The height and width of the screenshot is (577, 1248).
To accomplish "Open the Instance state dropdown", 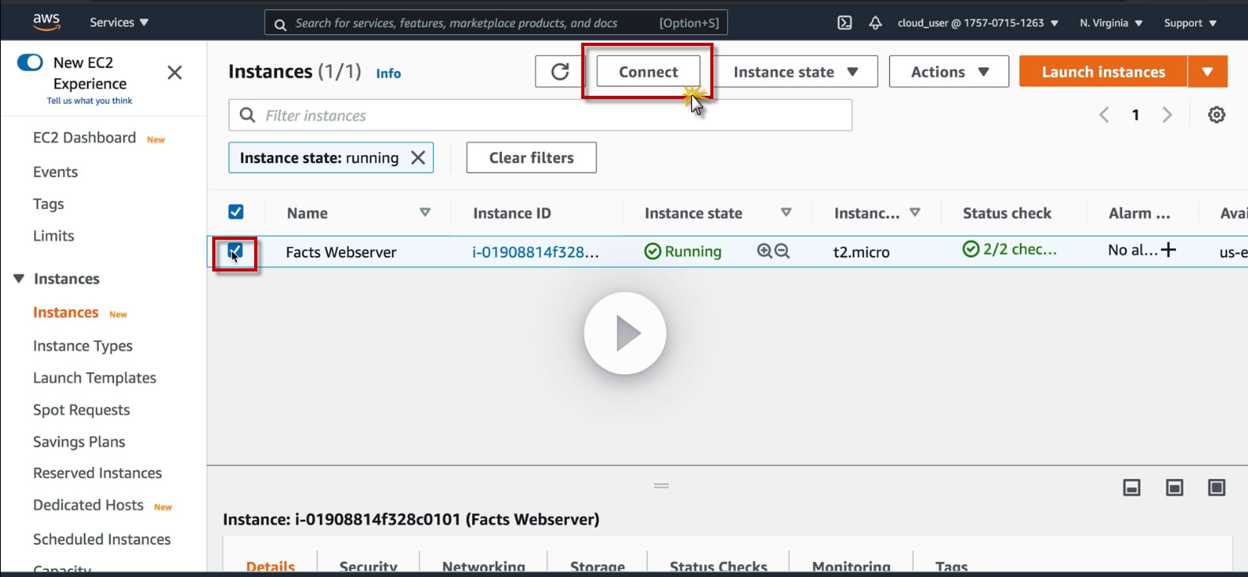I will (795, 72).
